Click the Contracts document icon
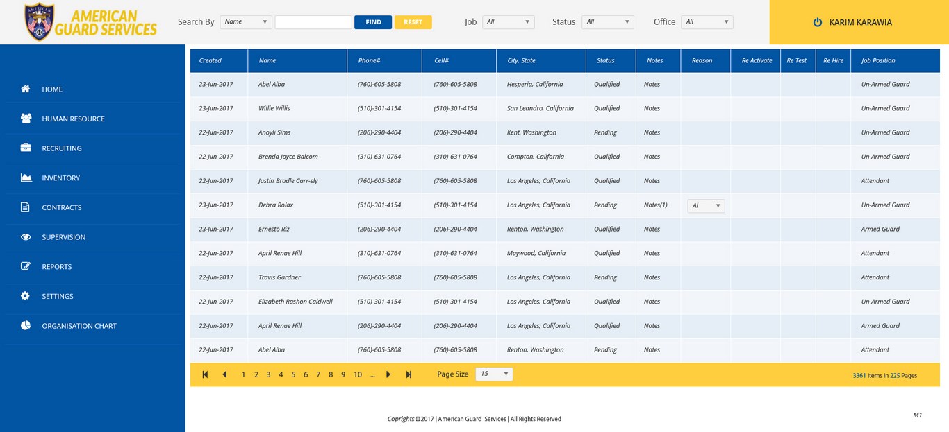 coord(26,207)
